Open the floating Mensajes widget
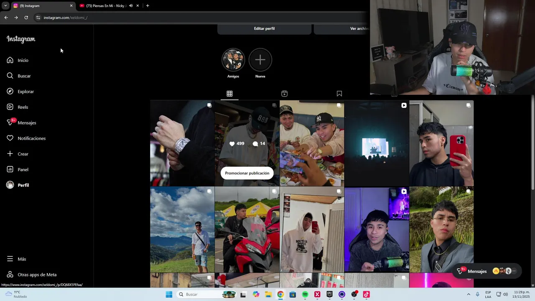 tap(487, 271)
